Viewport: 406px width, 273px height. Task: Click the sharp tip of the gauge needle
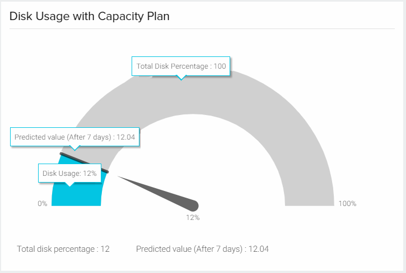[x=119, y=178]
